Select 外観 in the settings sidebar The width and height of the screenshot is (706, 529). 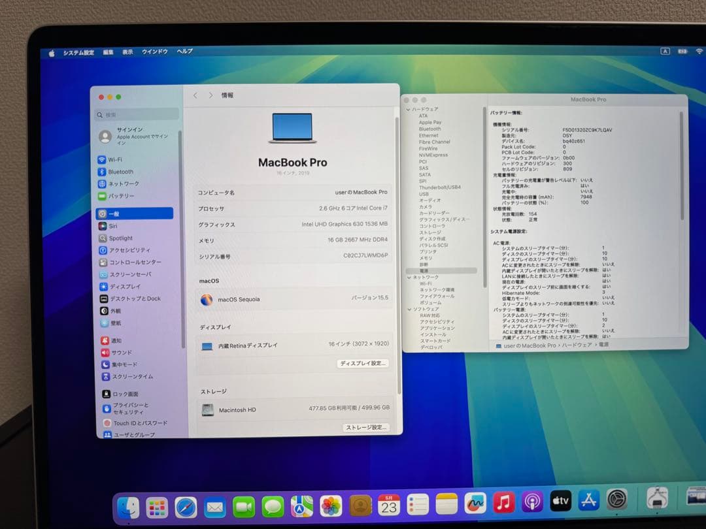click(110, 311)
